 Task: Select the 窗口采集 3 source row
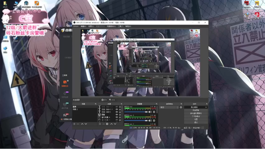110,120
